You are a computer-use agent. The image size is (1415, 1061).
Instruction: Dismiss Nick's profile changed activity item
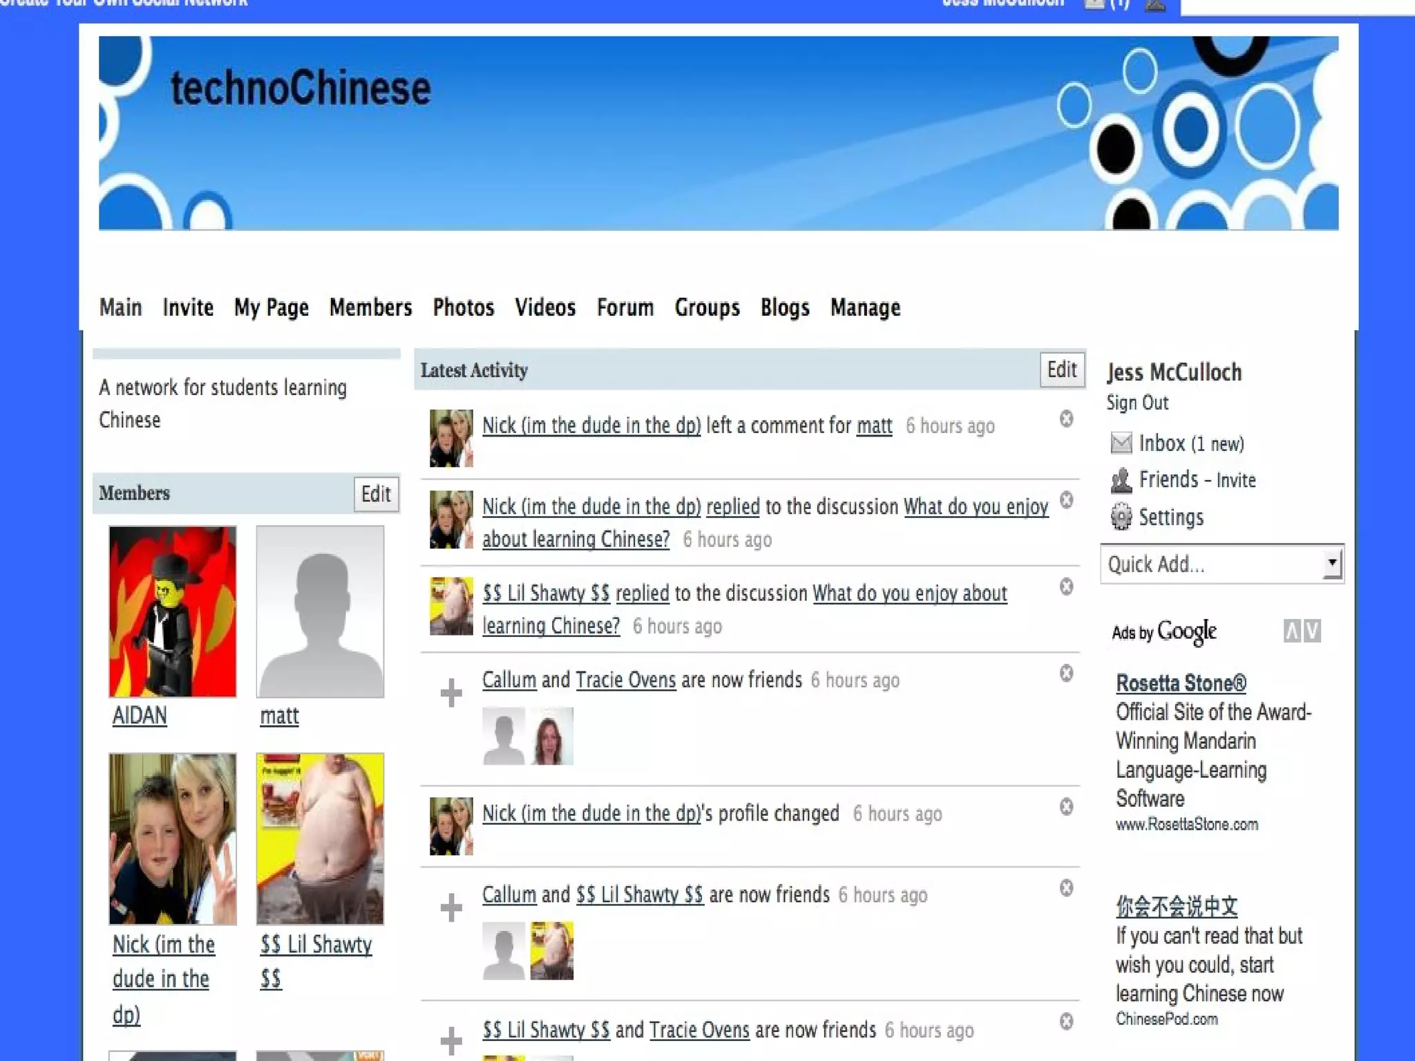(x=1066, y=807)
